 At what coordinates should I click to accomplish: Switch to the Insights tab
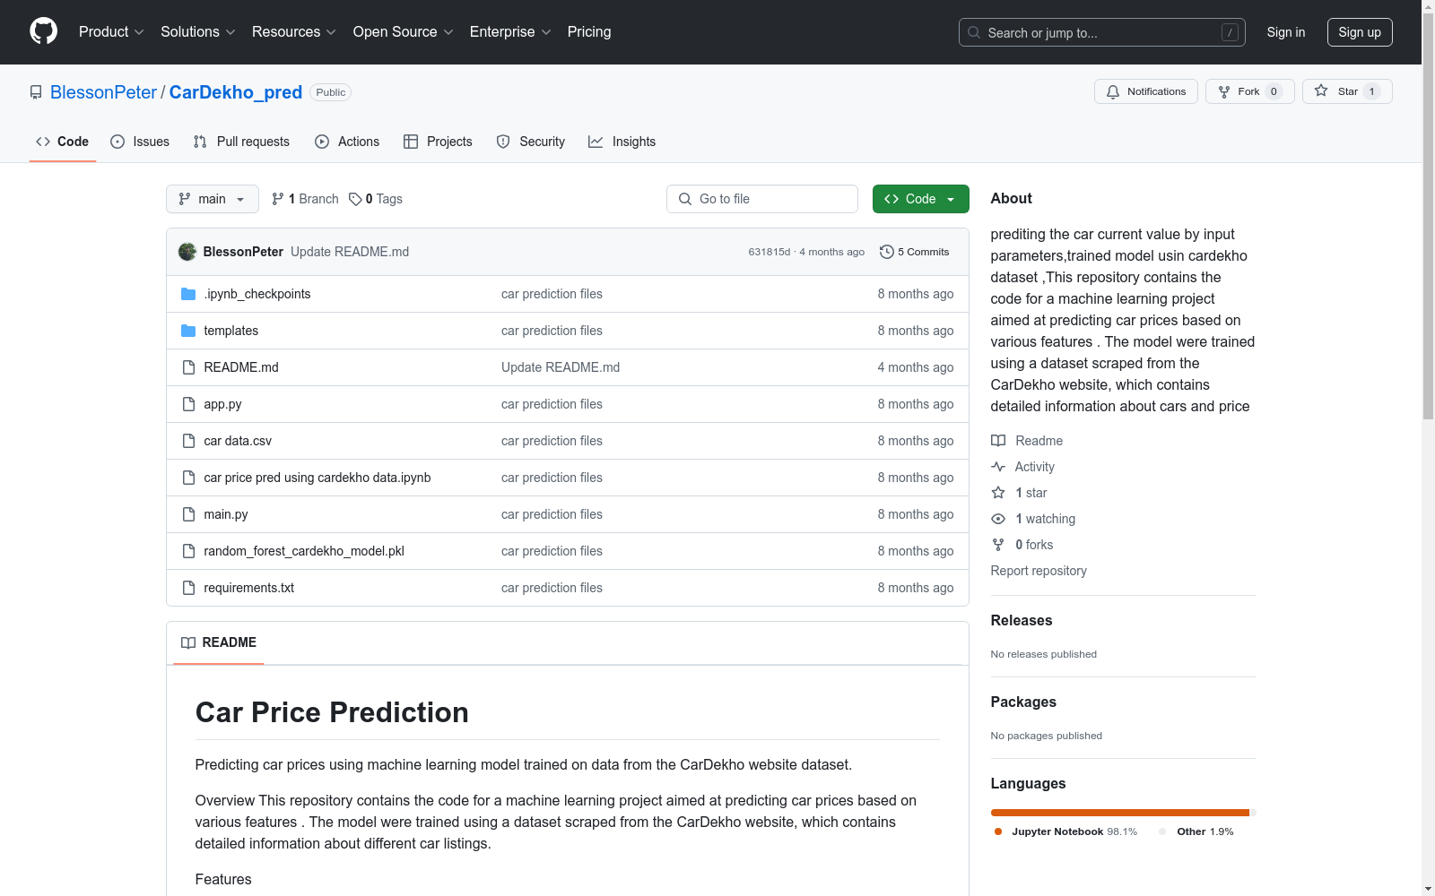pyautogui.click(x=622, y=142)
